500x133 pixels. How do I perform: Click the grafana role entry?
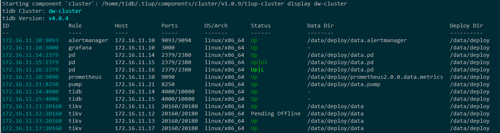(80, 48)
